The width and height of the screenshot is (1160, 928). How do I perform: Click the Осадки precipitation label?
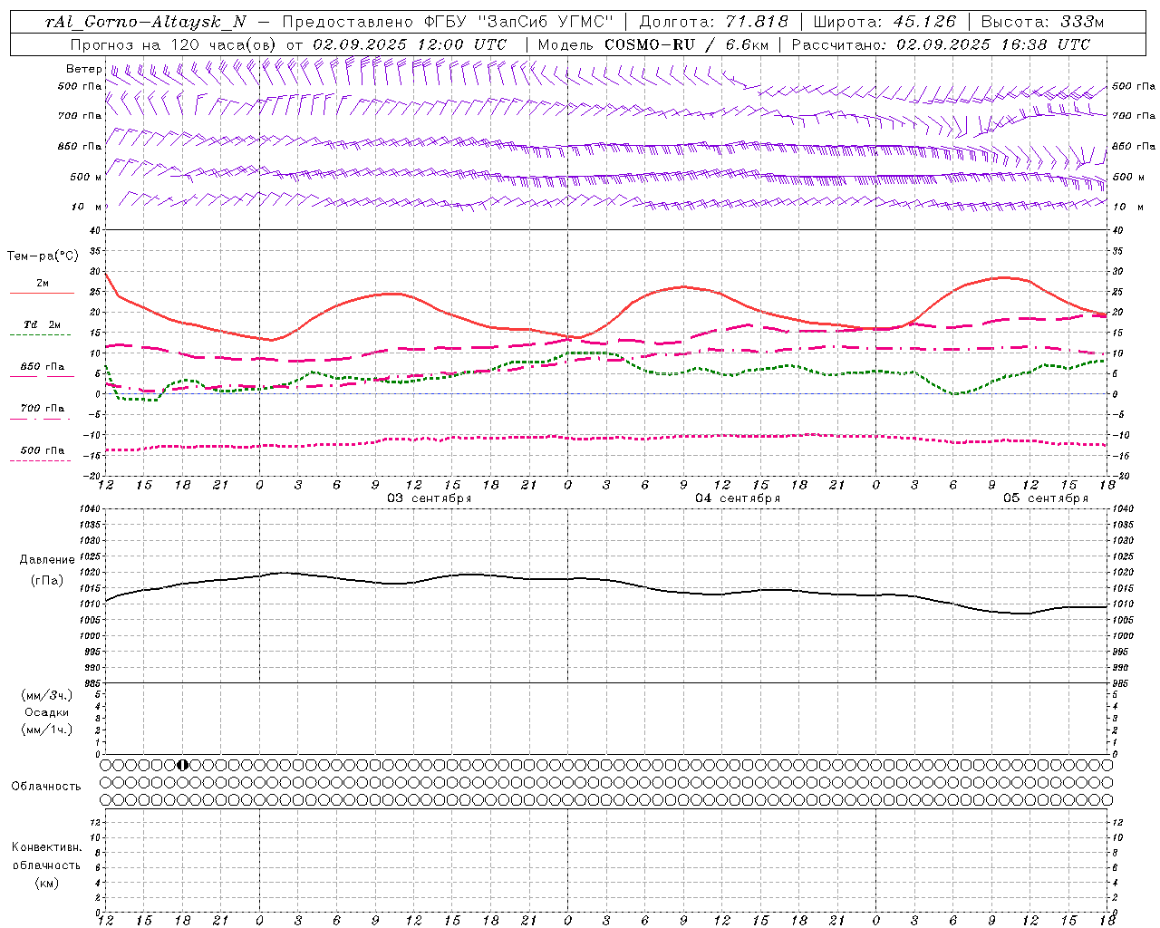pyautogui.click(x=47, y=712)
